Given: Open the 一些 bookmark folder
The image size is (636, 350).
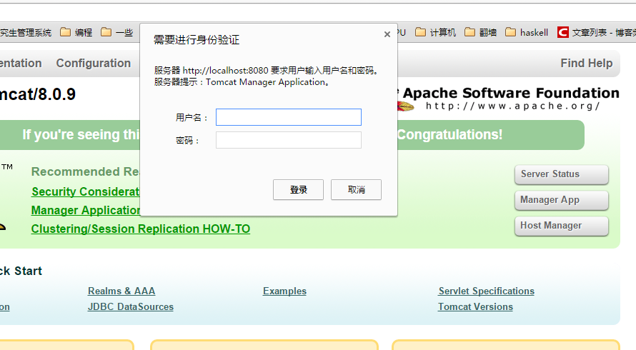Looking at the screenshot, I should pyautogui.click(x=116, y=32).
